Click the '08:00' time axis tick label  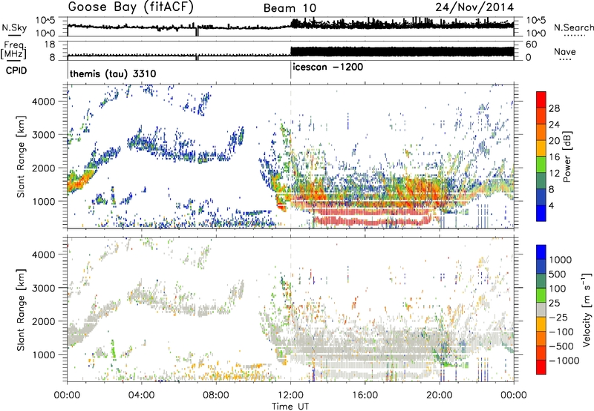[x=216, y=395]
